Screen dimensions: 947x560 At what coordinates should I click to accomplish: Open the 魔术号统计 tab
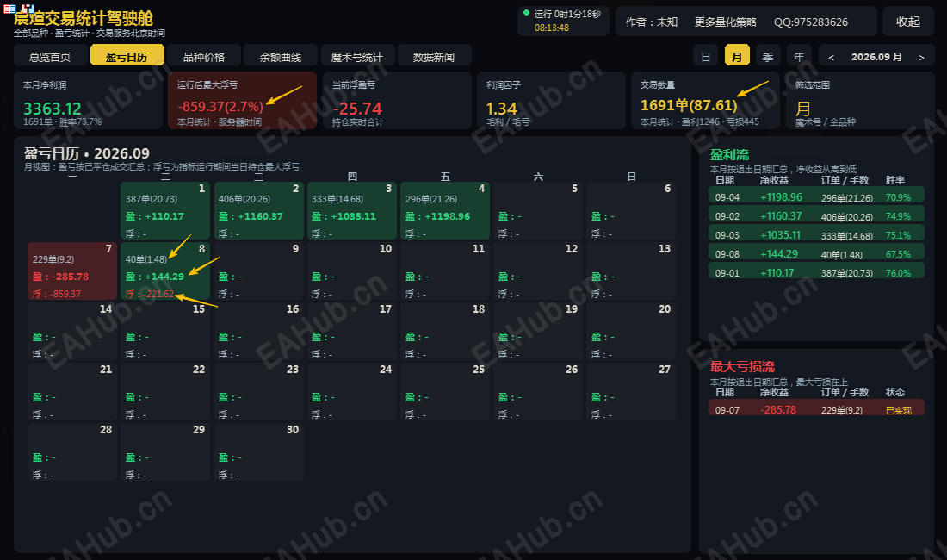click(x=357, y=57)
